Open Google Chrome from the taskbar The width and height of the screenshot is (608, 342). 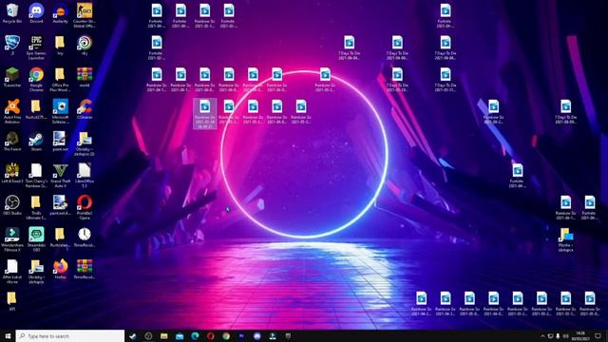point(226,335)
